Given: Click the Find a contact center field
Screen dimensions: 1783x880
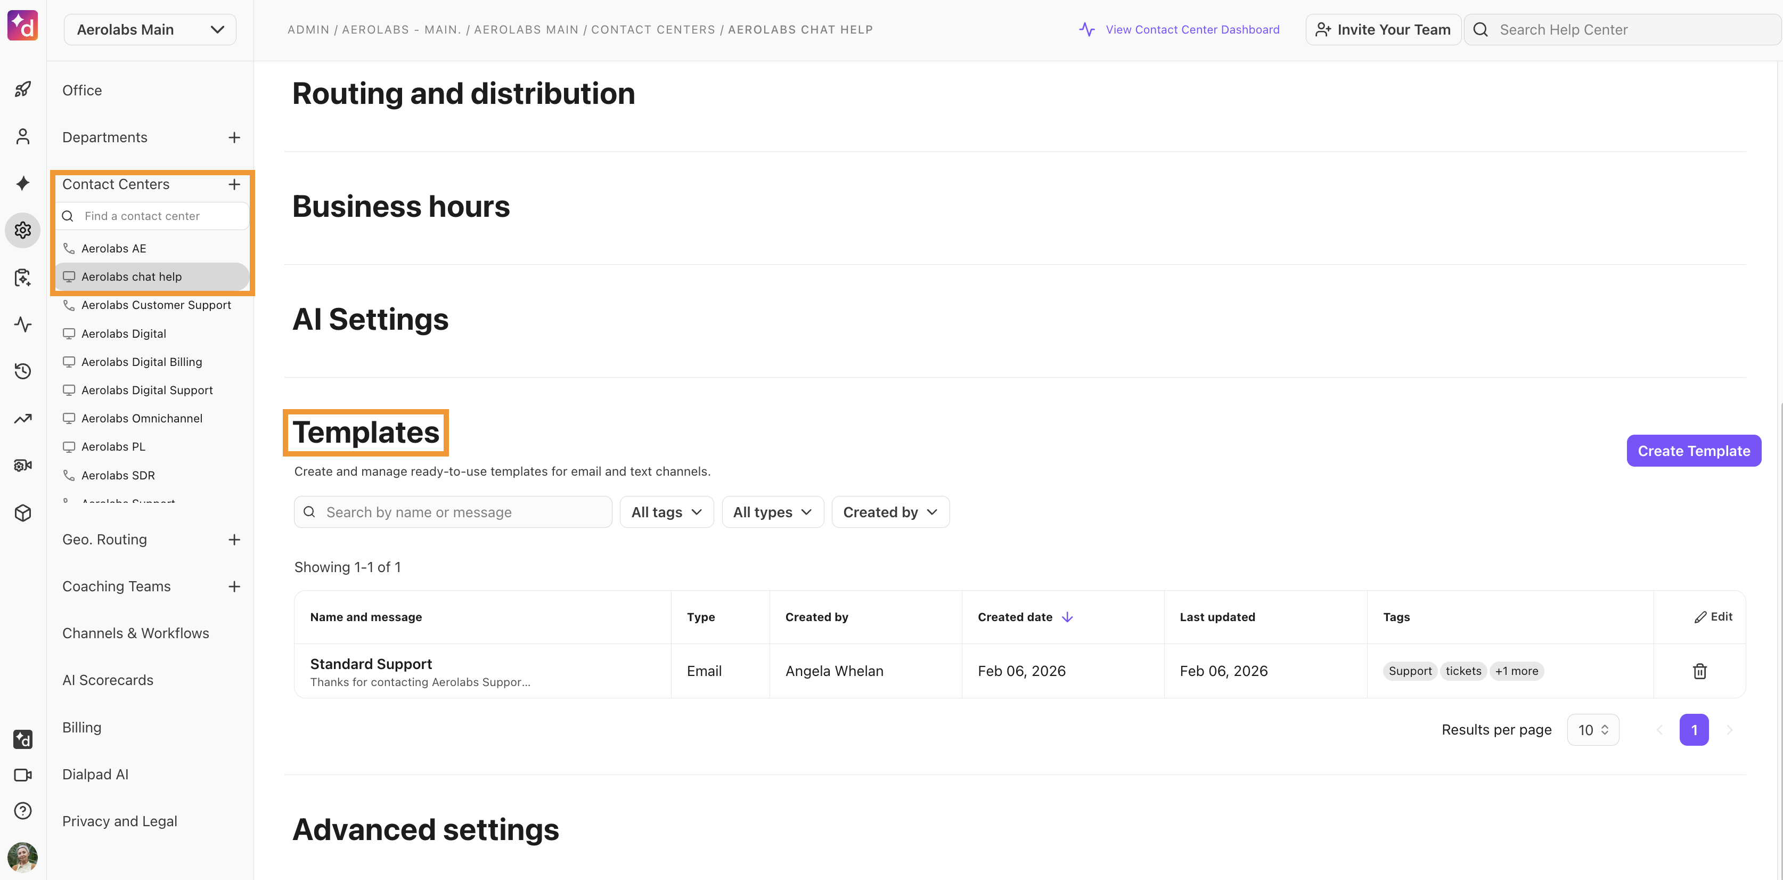Looking at the screenshot, I should [152, 216].
